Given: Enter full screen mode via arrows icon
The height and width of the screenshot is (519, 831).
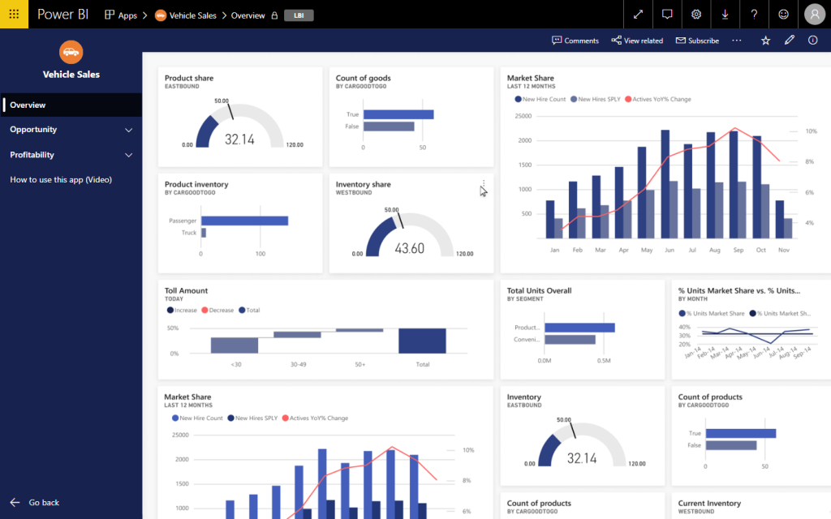Looking at the screenshot, I should tap(638, 15).
